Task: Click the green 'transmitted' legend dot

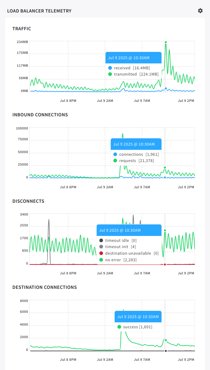Action: pos(110,74)
